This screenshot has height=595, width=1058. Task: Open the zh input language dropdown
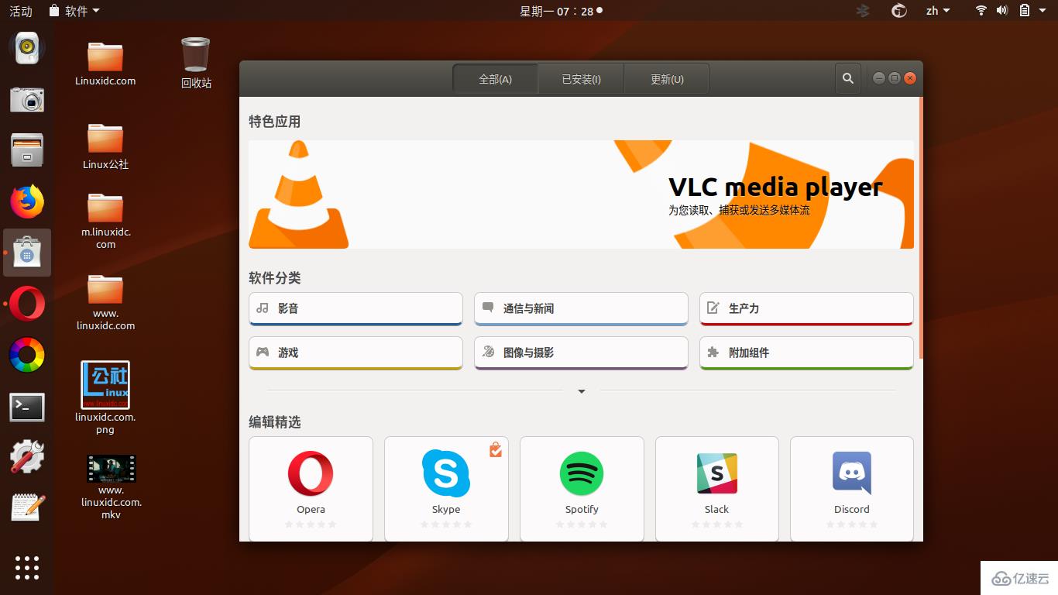[938, 11]
